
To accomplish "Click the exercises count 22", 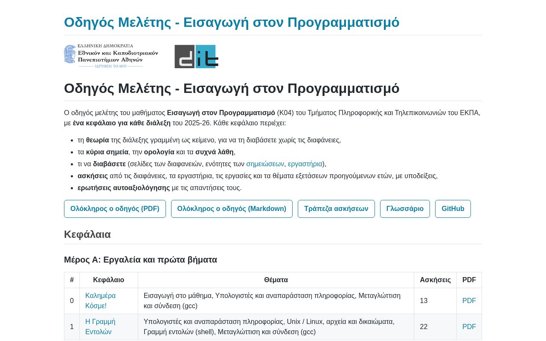I will tap(424, 327).
